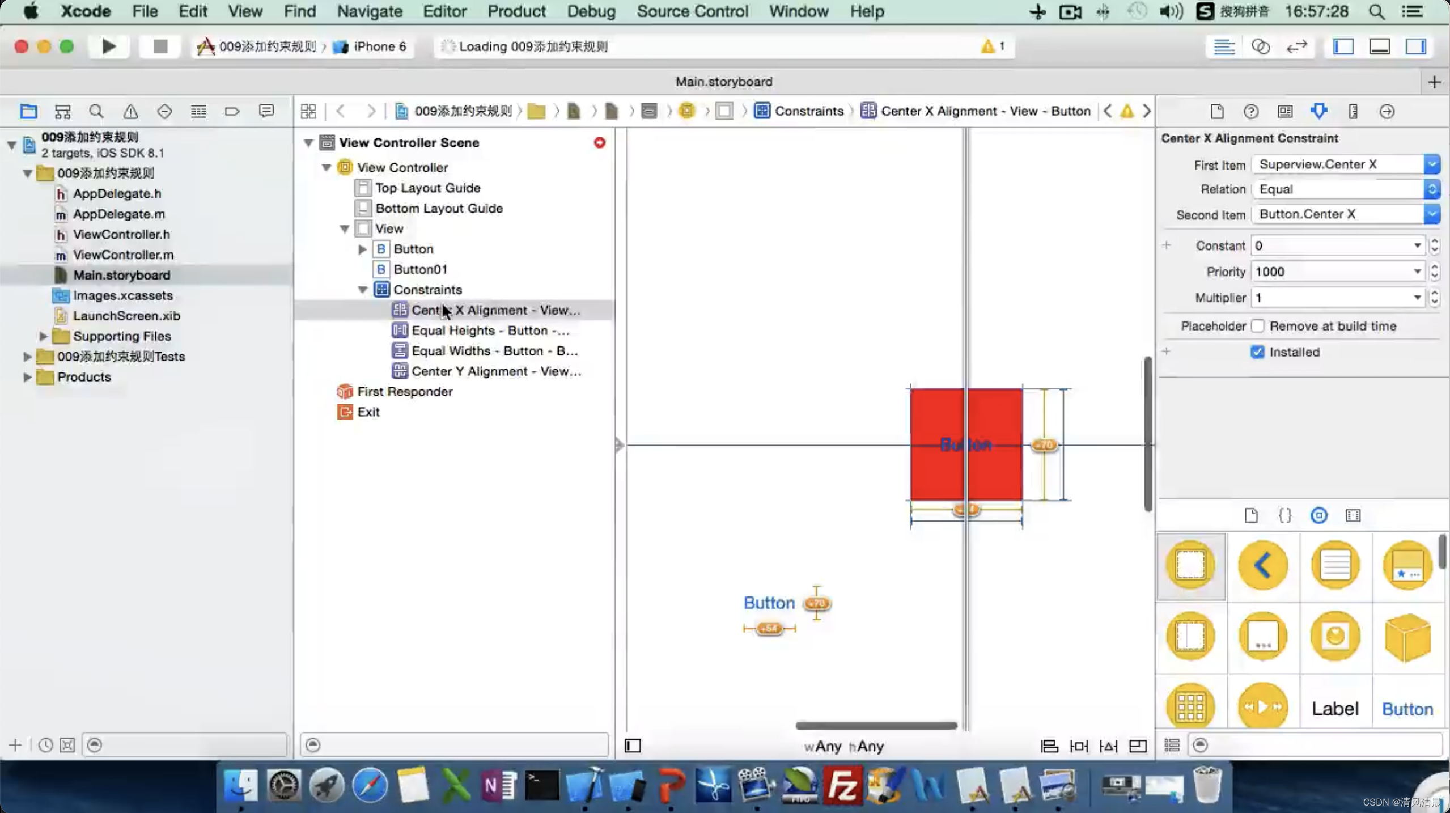Viewport: 1450px width, 813px height.
Task: Open the Symbol navigator
Action: tap(62, 111)
